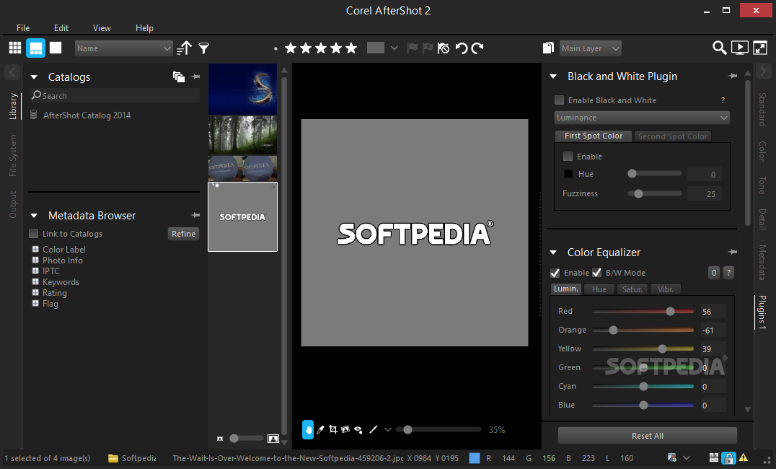Viewport: 776px width, 469px height.
Task: Clear the flag on the image
Action: coord(444,48)
